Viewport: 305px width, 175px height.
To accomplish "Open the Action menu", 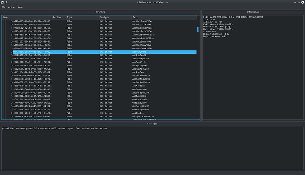I will pyautogui.click(x=11, y=7).
